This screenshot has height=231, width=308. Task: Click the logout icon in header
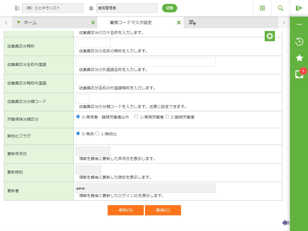(x=299, y=8)
